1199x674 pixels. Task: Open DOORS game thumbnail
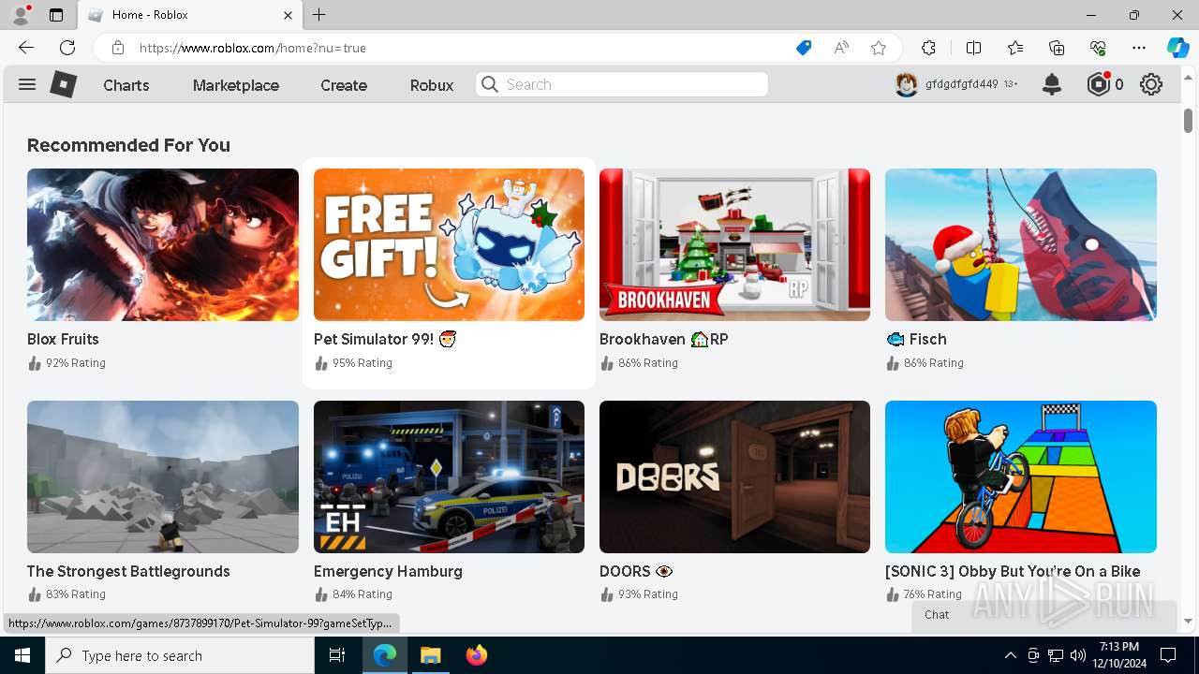click(734, 476)
